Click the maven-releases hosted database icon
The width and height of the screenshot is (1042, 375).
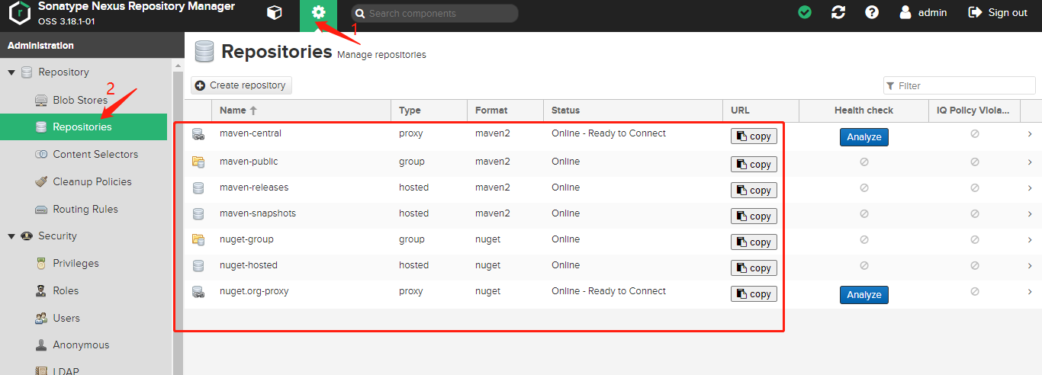pyautogui.click(x=198, y=187)
